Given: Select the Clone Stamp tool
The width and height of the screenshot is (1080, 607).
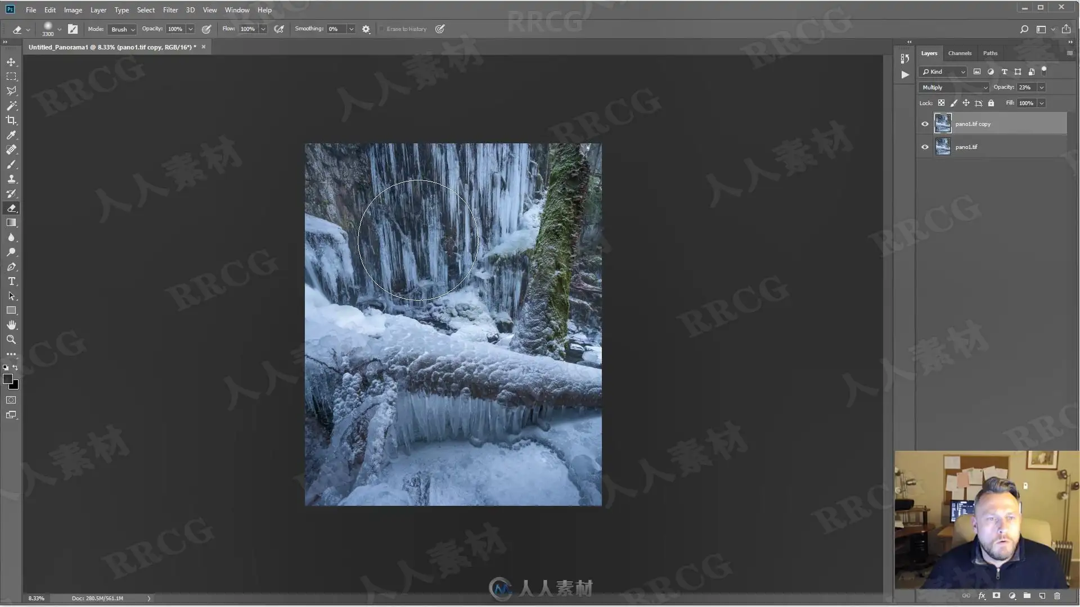Looking at the screenshot, I should pos(11,179).
